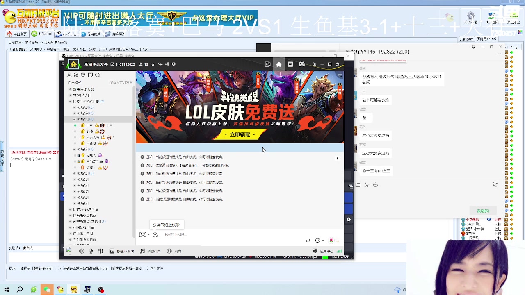Click the 平台主页 tab in game platform window
This screenshot has width=525, height=295.
coord(17,34)
